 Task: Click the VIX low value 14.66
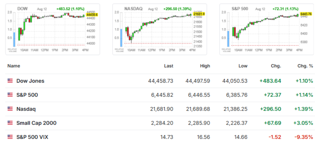[x=241, y=137]
